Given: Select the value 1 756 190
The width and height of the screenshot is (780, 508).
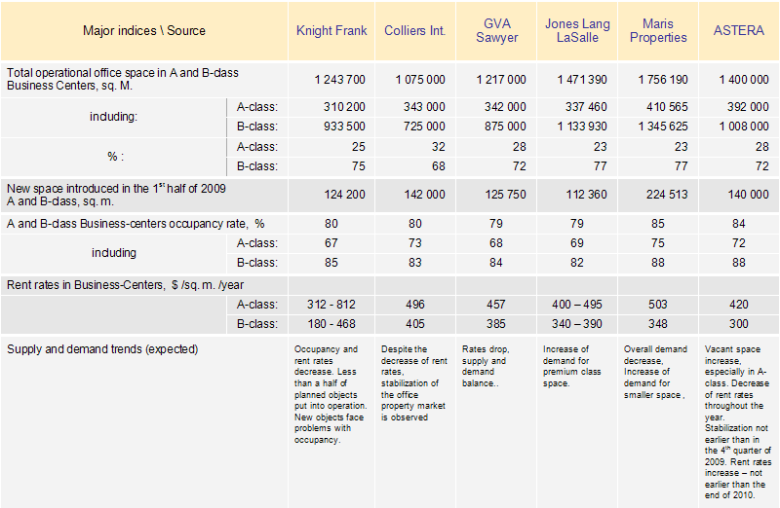Looking at the screenshot, I should (663, 80).
